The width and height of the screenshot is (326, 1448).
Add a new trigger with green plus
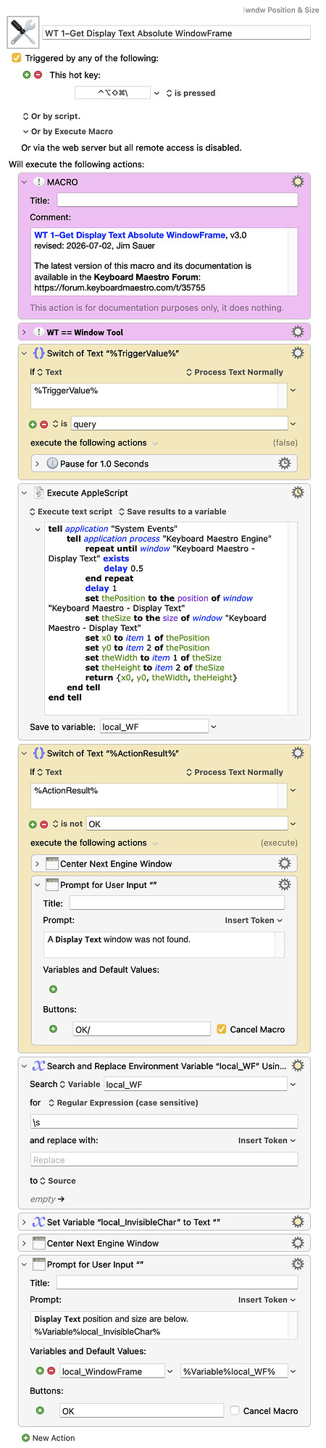(x=27, y=75)
